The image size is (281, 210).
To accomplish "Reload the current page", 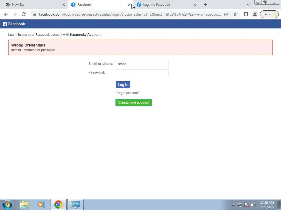I will (x=24, y=14).
